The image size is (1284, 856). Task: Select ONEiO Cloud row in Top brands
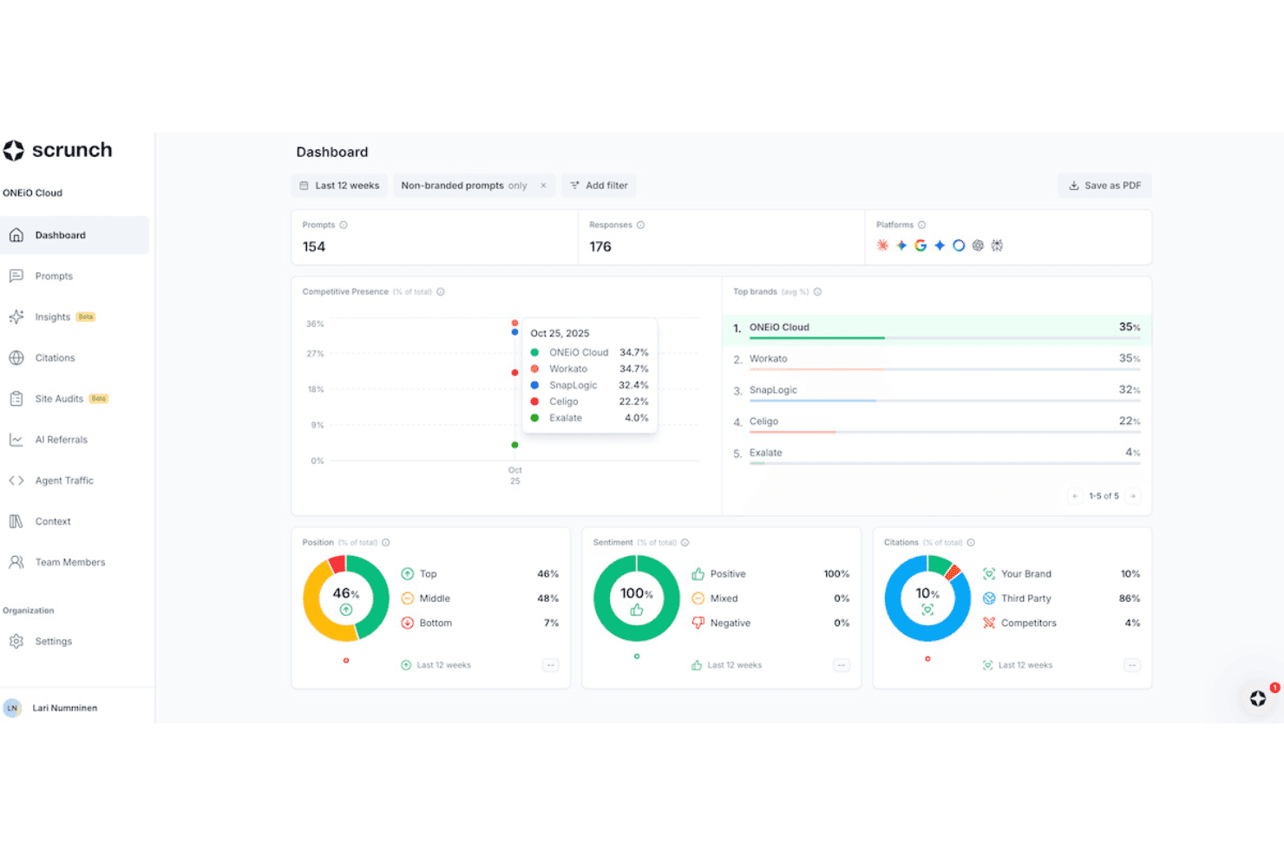coord(937,329)
